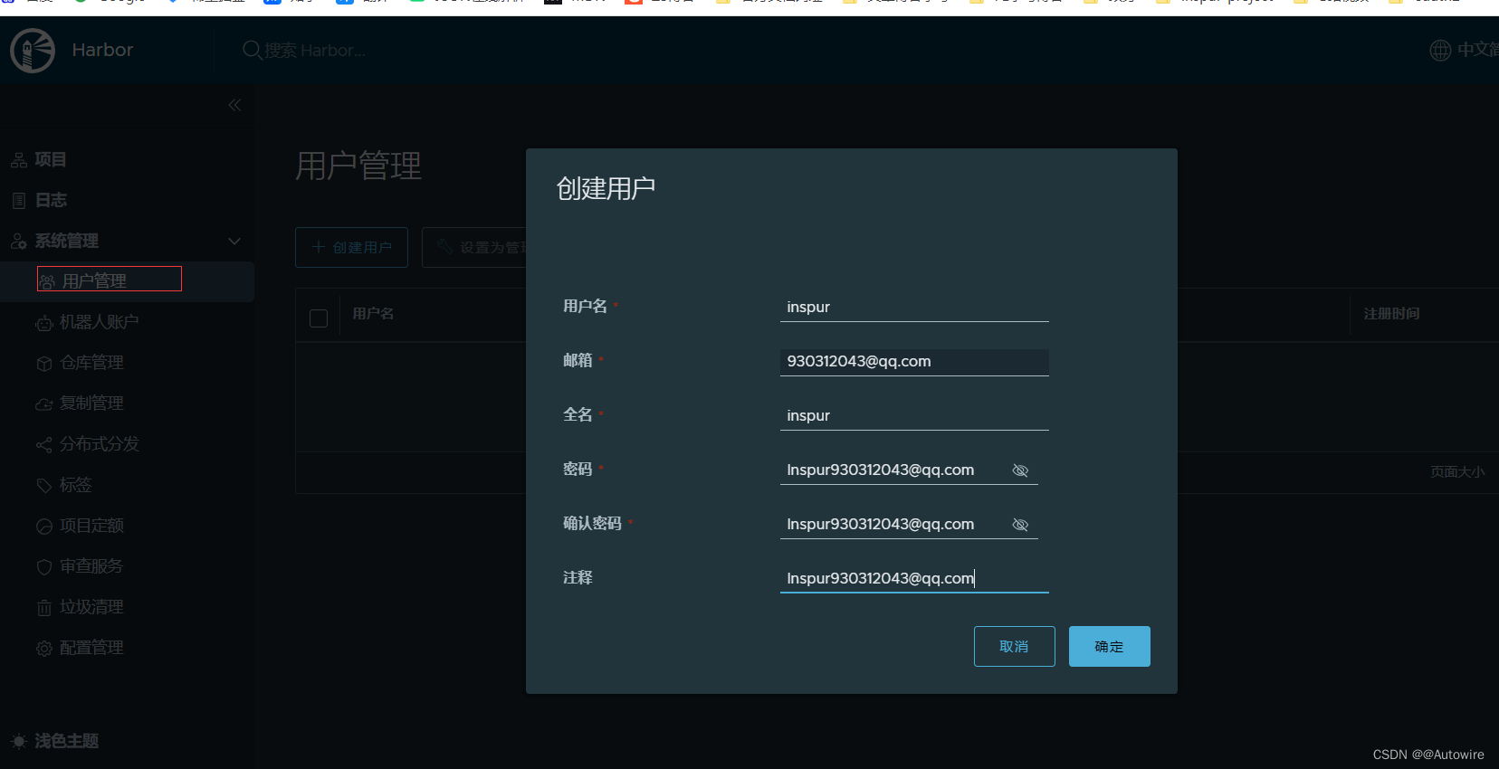Image resolution: width=1499 pixels, height=769 pixels.
Task: Click the sun icon for light theme
Action: click(x=18, y=741)
